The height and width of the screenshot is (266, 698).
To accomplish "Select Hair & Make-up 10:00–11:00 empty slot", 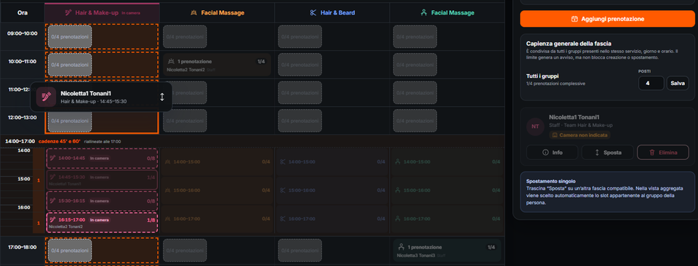I will coord(70,65).
